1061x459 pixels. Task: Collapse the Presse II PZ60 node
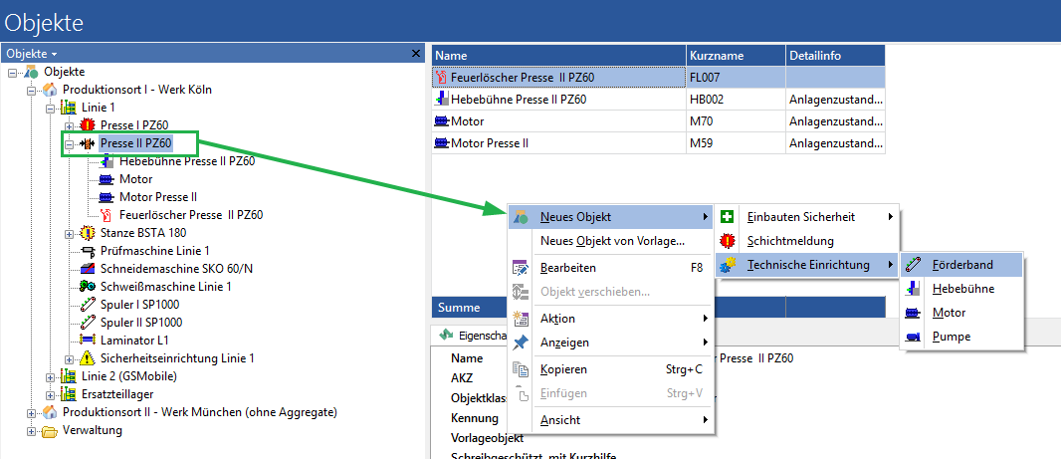pos(69,143)
